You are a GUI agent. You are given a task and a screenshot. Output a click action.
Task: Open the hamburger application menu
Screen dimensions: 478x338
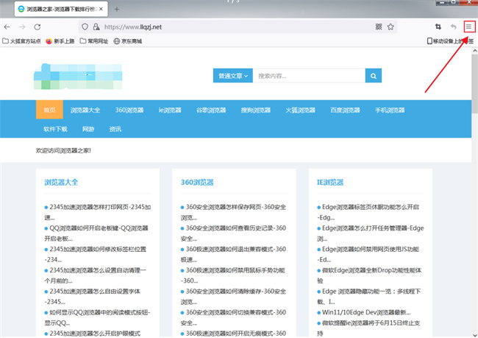468,27
